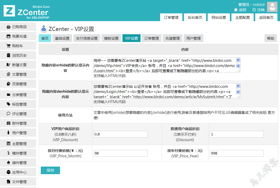Focus the VIP_Price_Year field showing 998
Image resolution: width=280 pixels, height=188 pixels.
(237, 153)
